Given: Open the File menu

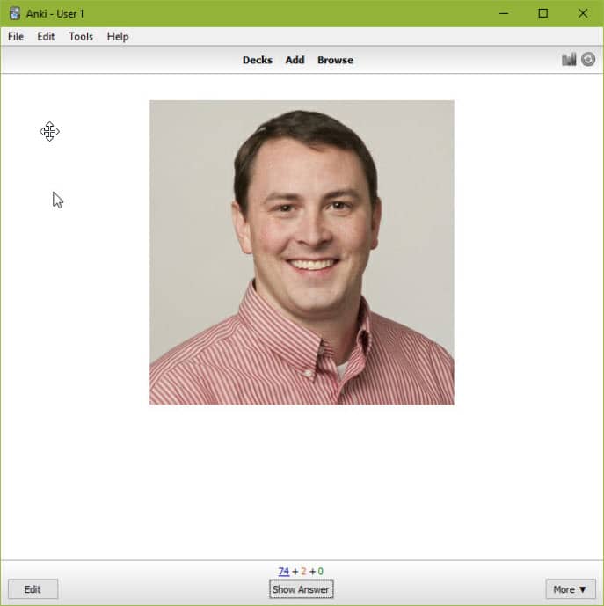Looking at the screenshot, I should point(16,37).
